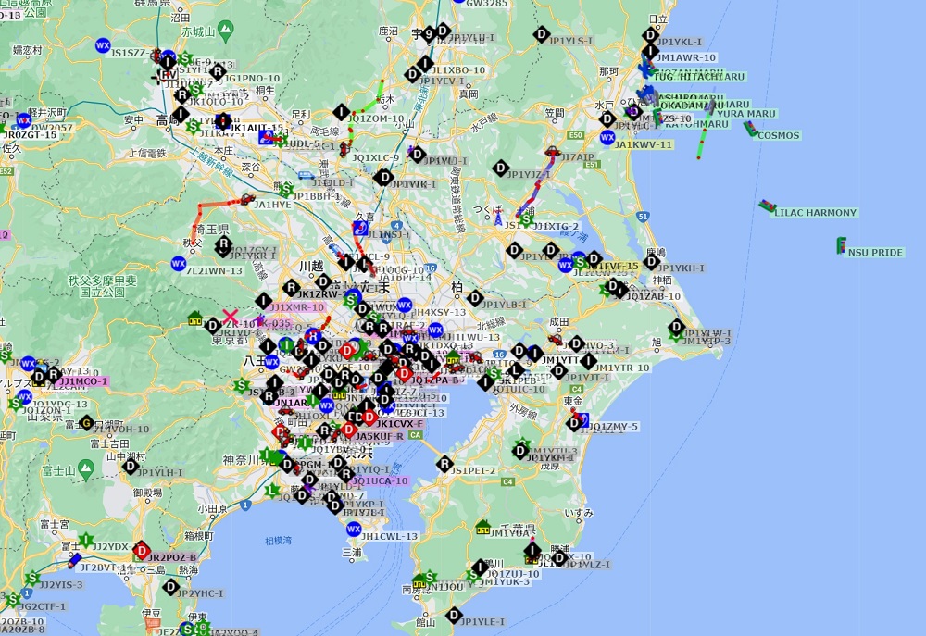Click the D diamond icon for JP2YHC-I
Image resolution: width=926 pixels, height=636 pixels.
coord(170,587)
